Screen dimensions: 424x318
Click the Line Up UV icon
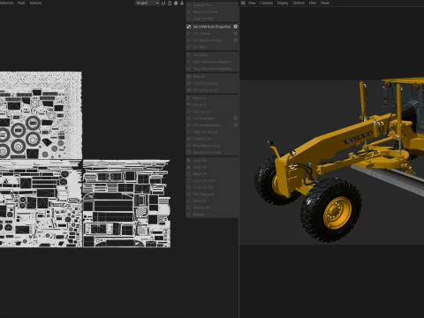pyautogui.click(x=189, y=111)
